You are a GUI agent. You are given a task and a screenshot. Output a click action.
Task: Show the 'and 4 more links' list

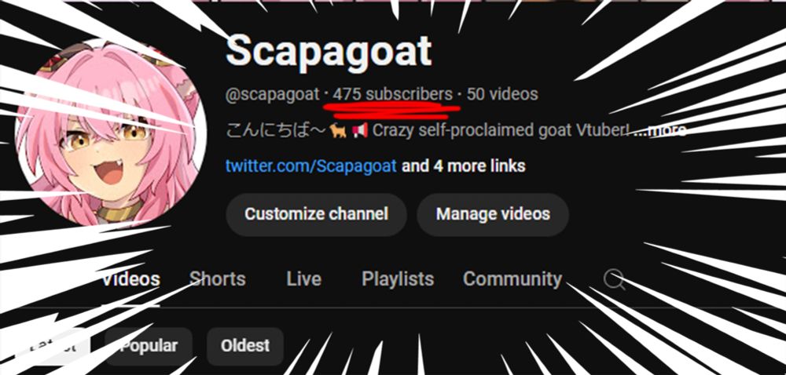pyautogui.click(x=464, y=166)
